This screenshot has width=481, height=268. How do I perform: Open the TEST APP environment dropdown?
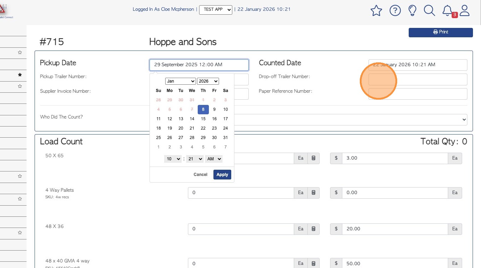click(x=216, y=10)
